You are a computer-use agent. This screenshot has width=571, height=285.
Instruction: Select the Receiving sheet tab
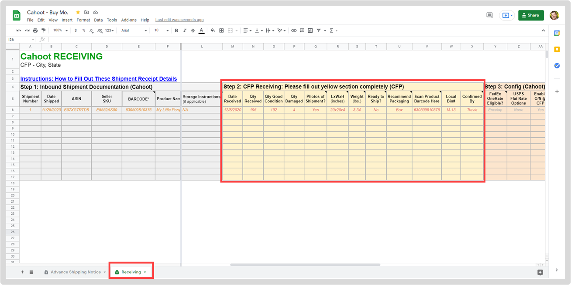[131, 272]
